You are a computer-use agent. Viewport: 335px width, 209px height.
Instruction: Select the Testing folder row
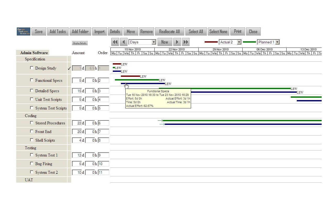[42, 148]
